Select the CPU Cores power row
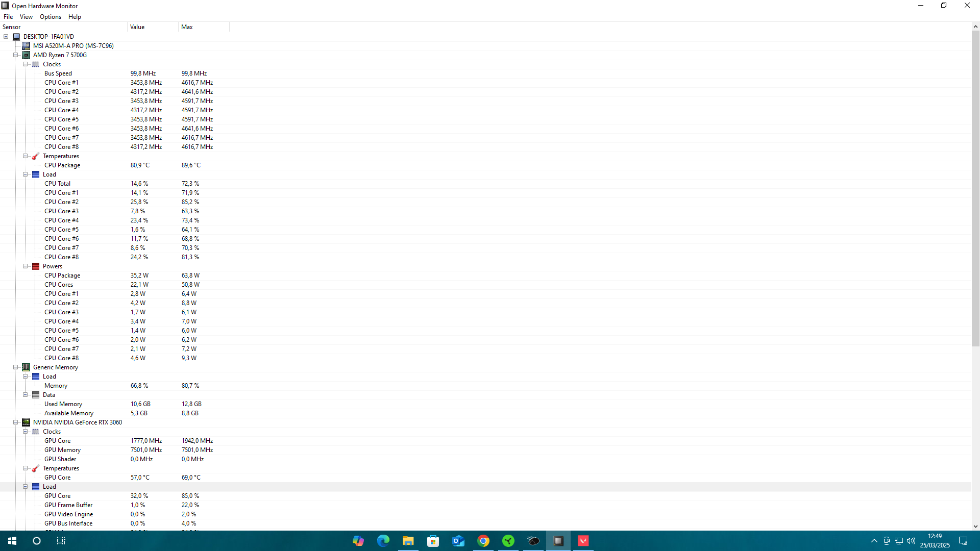 pyautogui.click(x=485, y=285)
